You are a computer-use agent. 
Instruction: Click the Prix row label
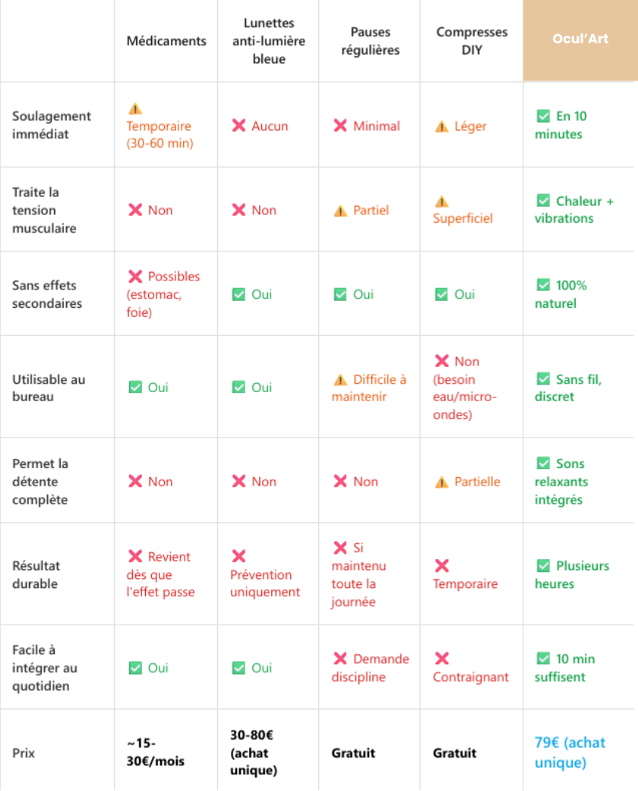pos(24,753)
